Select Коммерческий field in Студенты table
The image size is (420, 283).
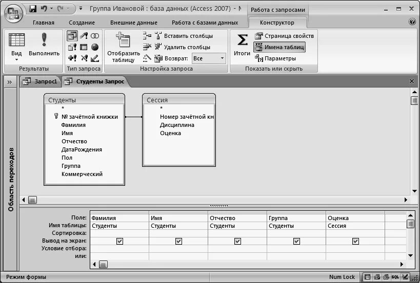tap(82, 174)
